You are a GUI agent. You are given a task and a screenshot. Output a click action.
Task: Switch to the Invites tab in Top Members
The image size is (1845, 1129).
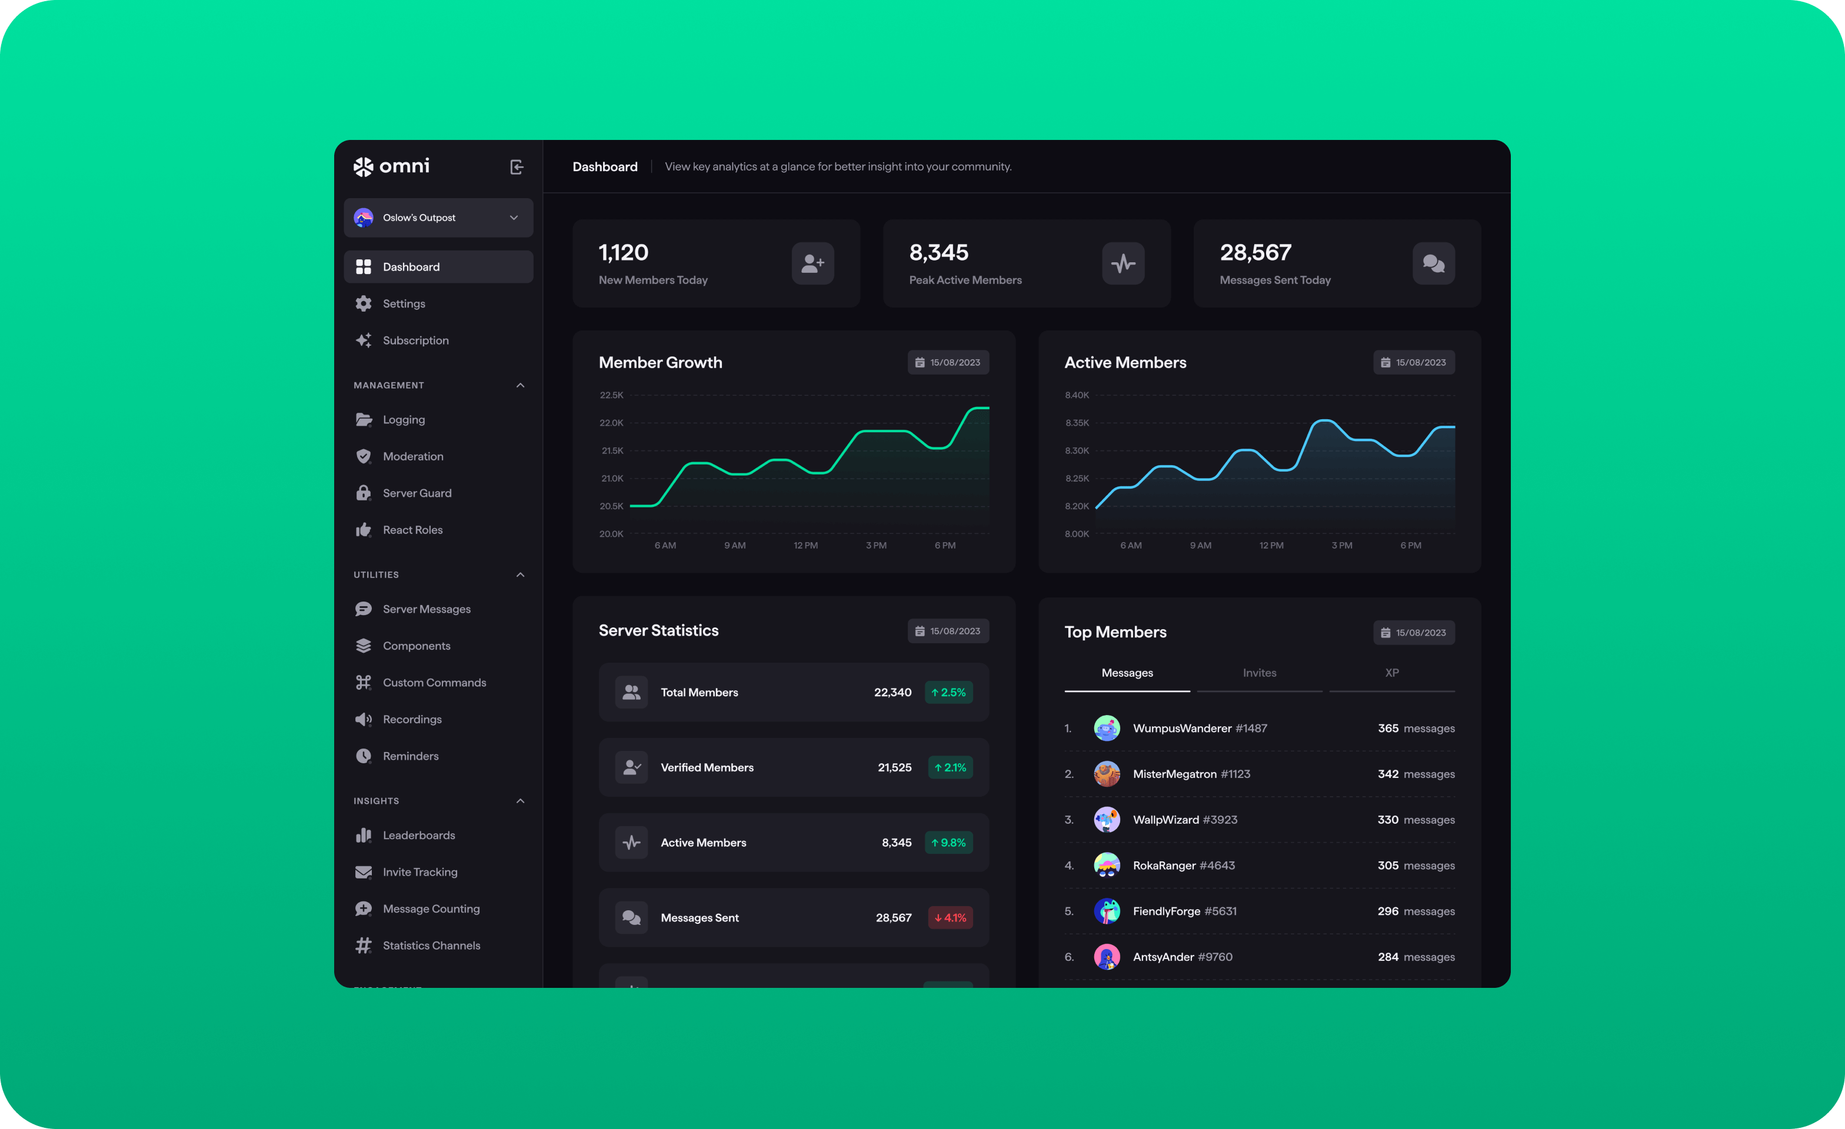(x=1260, y=673)
